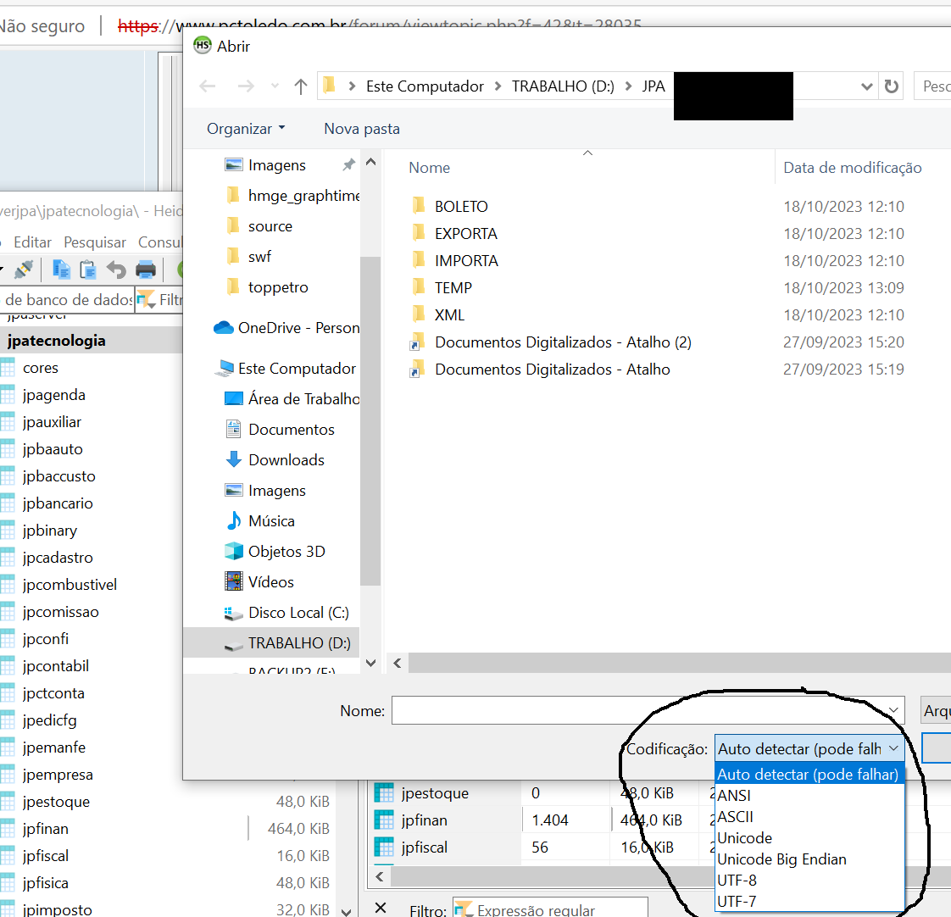Open hmge_graphtime folder in sidebar
Viewport: 951px width, 917px height.
coord(303,195)
